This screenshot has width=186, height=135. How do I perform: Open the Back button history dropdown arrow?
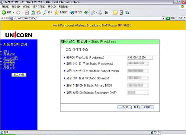tap(13, 12)
